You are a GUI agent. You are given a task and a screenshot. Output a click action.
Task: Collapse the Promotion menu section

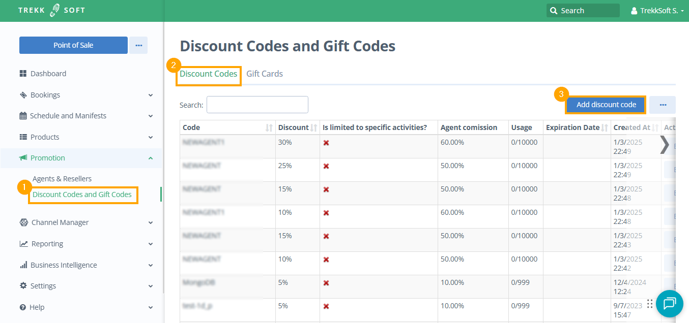[151, 158]
